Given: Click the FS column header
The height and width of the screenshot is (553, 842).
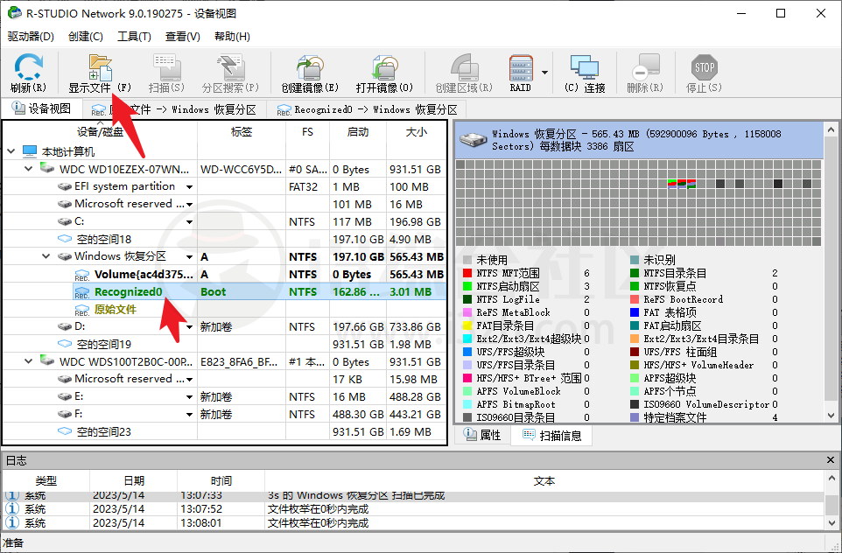Looking at the screenshot, I should pos(308,131).
